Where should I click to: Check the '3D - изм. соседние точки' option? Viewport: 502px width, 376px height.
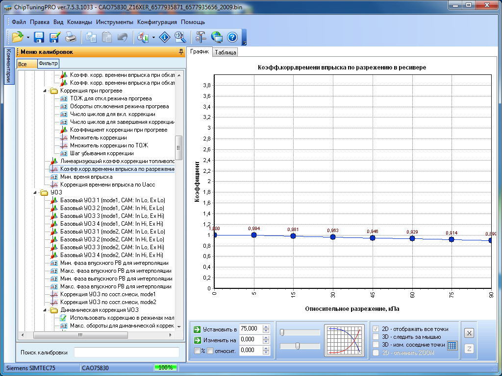pyautogui.click(x=376, y=345)
